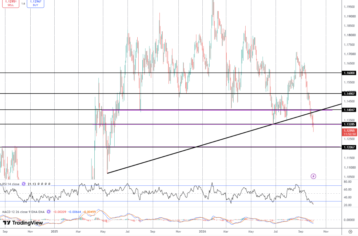Select the 1.14047 horizontal line price label

[x=349, y=110]
